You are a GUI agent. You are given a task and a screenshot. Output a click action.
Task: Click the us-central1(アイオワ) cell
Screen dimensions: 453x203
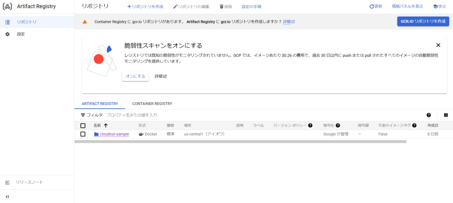point(204,134)
